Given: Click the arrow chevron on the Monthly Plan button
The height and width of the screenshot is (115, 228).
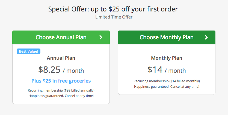Looking at the screenshot, I should pyautogui.click(x=206, y=37).
